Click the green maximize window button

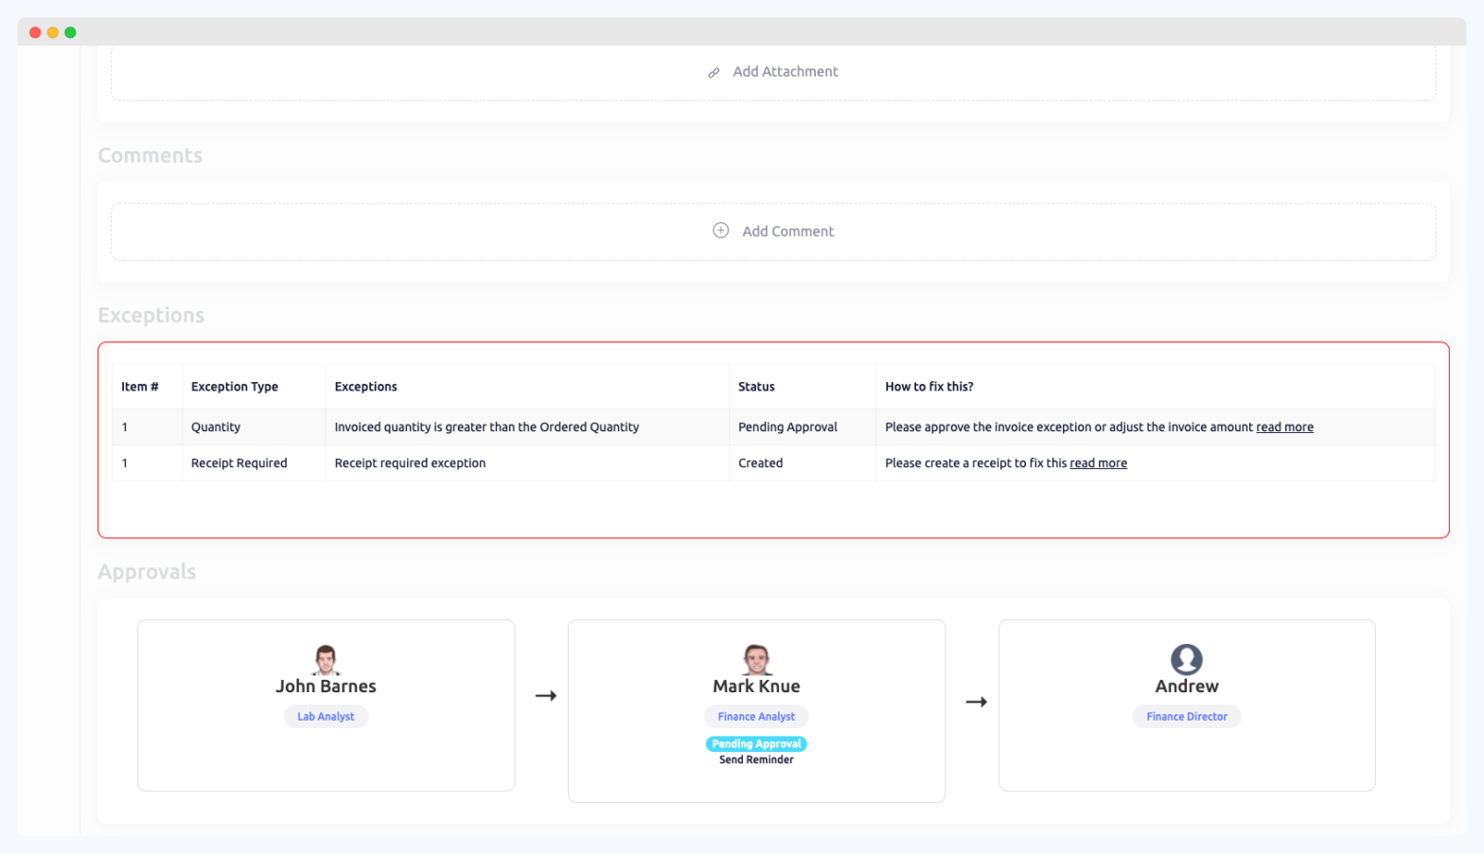tap(70, 32)
